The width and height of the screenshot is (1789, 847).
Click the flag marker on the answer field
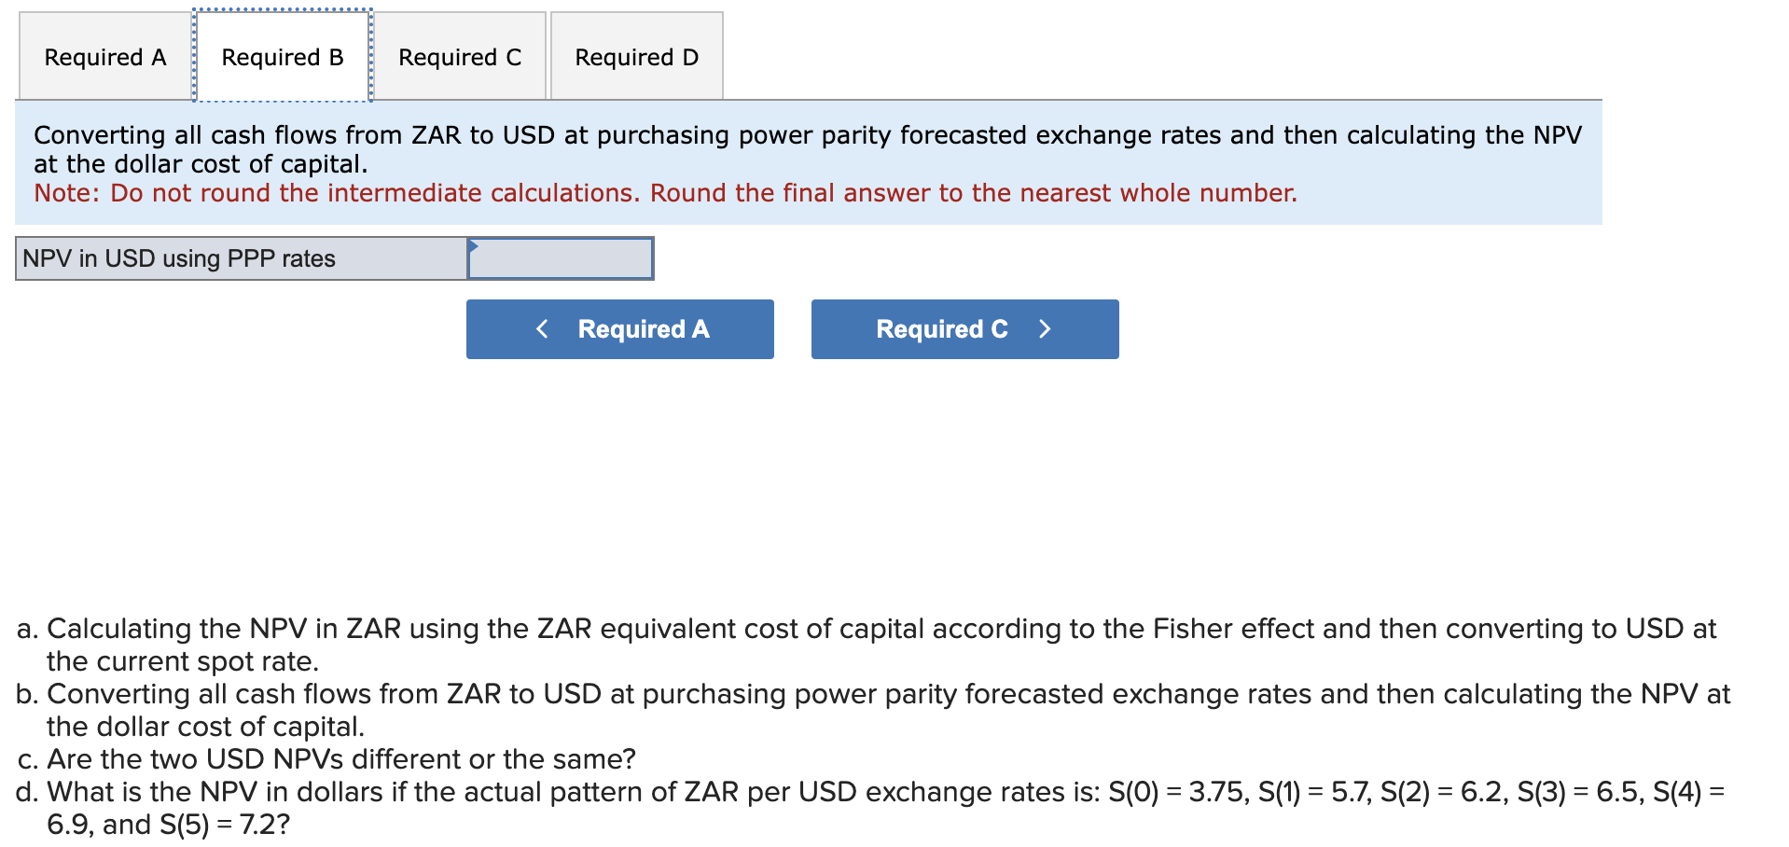coord(474,245)
